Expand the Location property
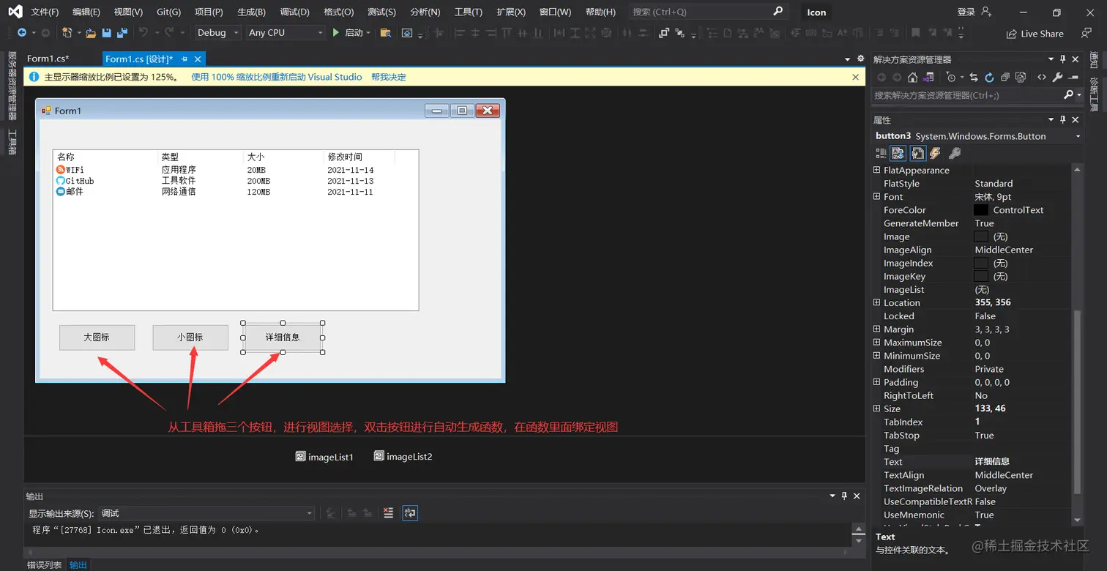The height and width of the screenshot is (571, 1107). (877, 303)
